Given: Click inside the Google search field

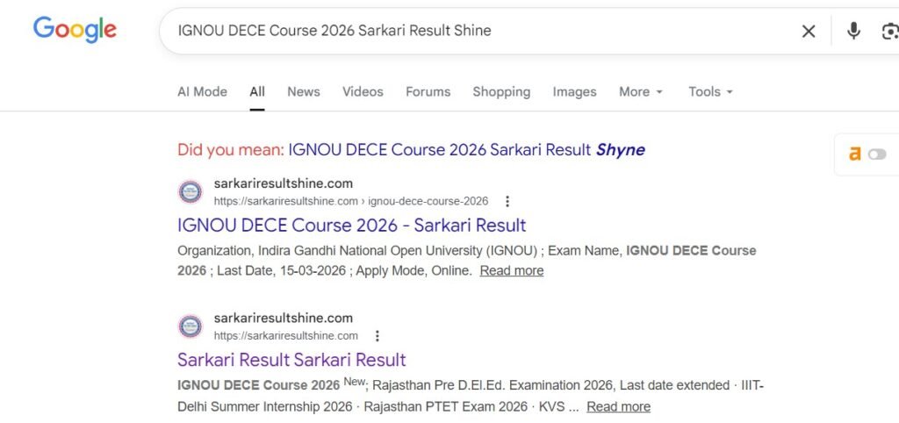Looking at the screenshot, I should [474, 32].
